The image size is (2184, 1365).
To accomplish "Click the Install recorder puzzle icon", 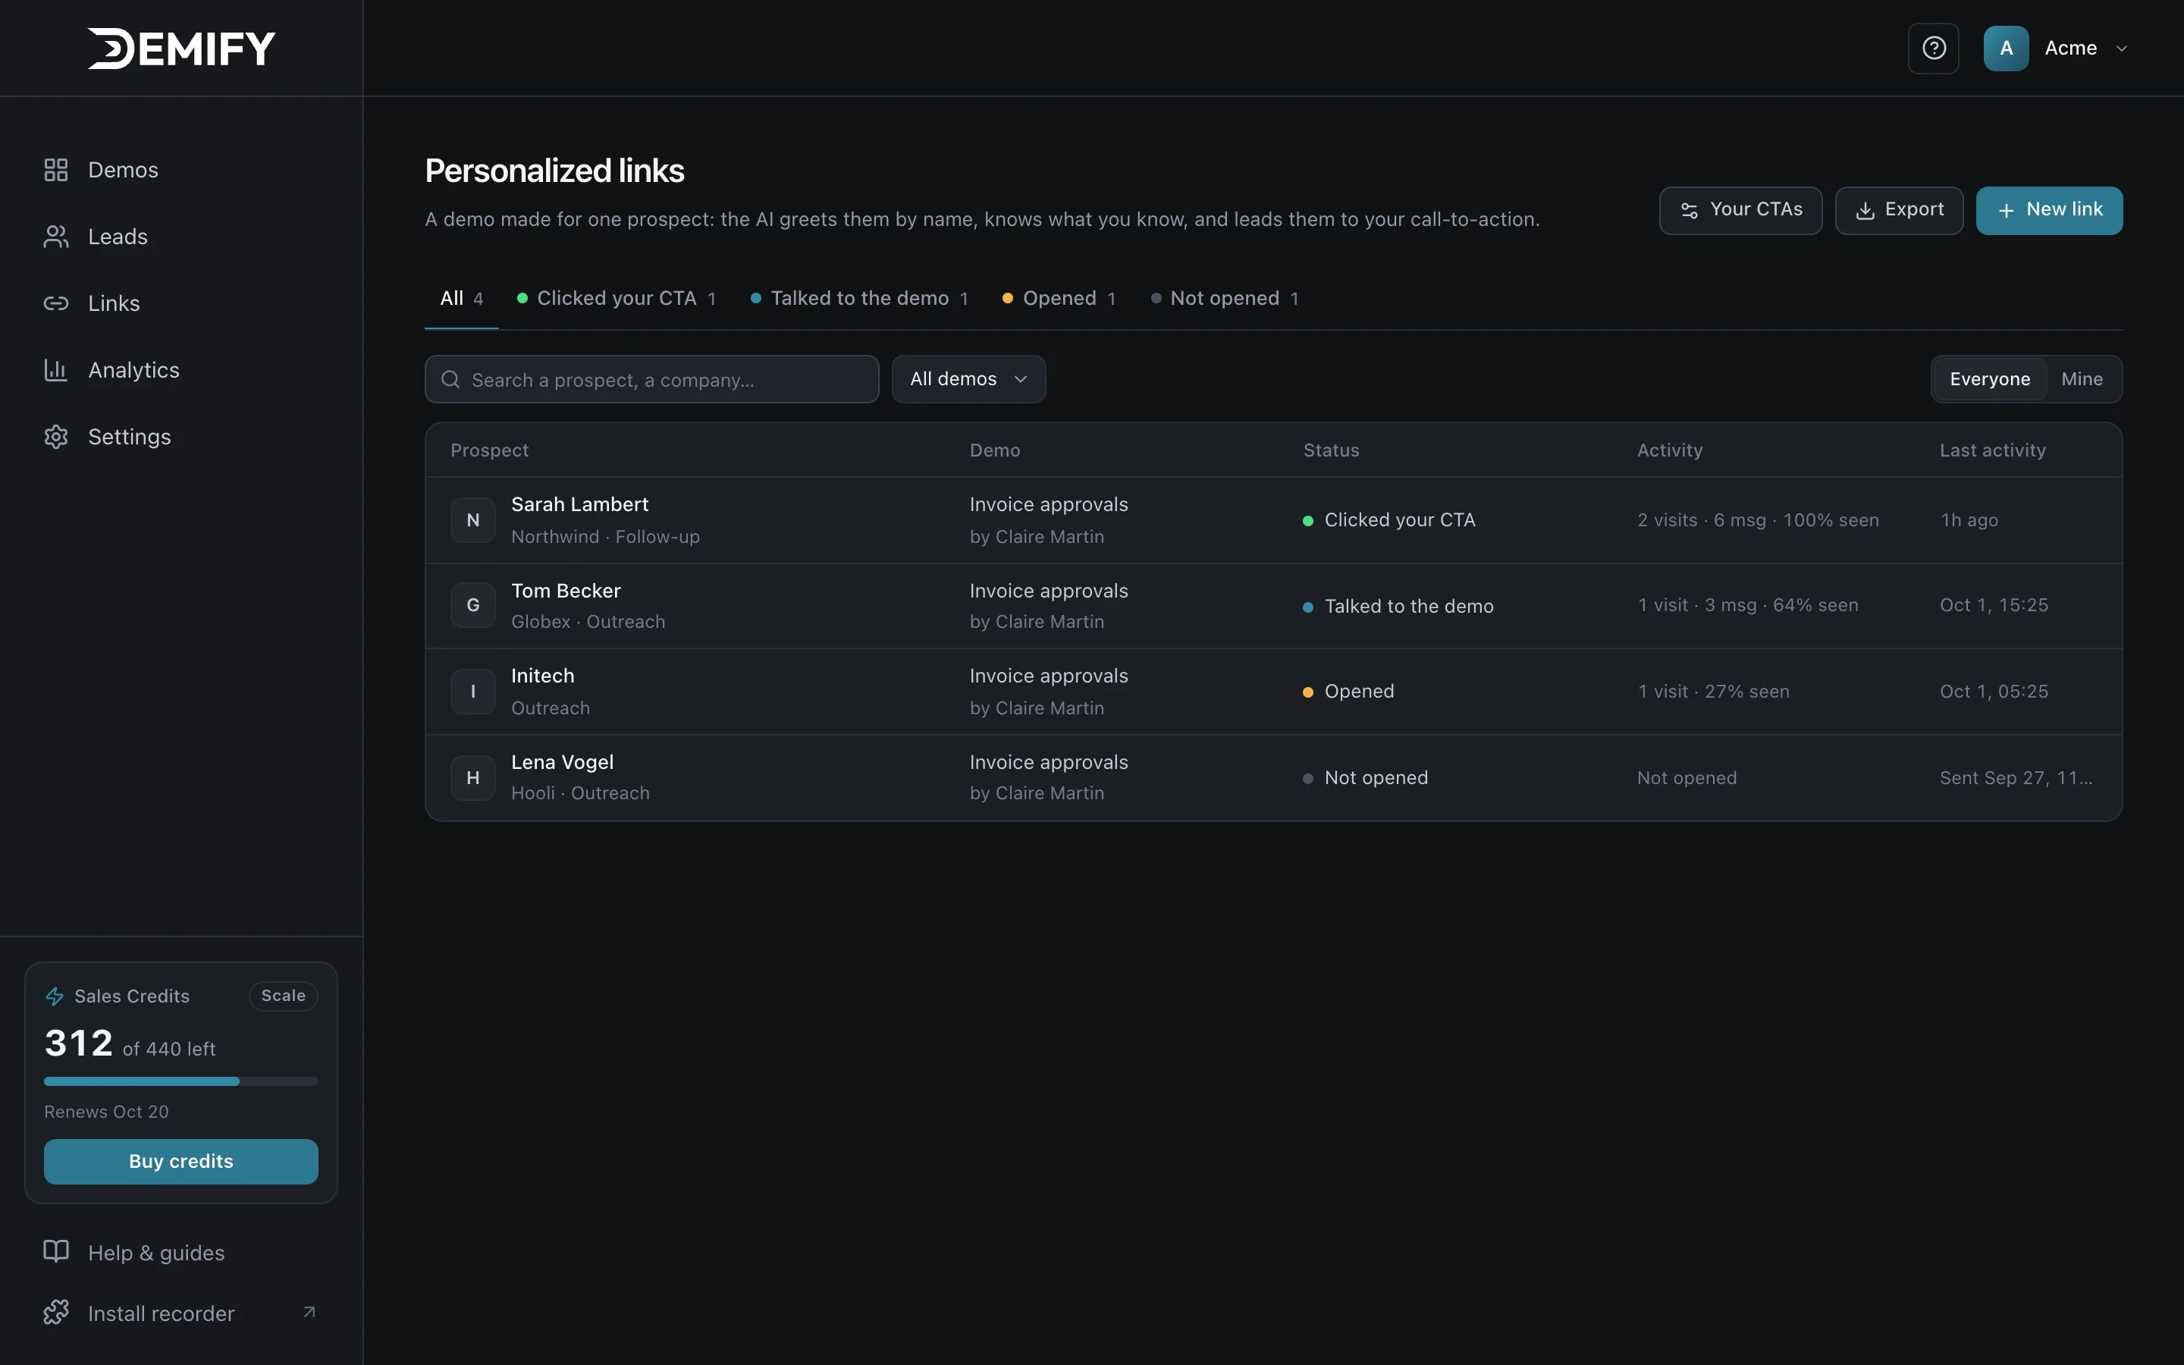I will coord(56,1313).
